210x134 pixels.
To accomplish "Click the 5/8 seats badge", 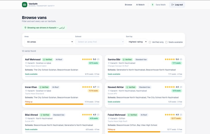I will (176, 91).
